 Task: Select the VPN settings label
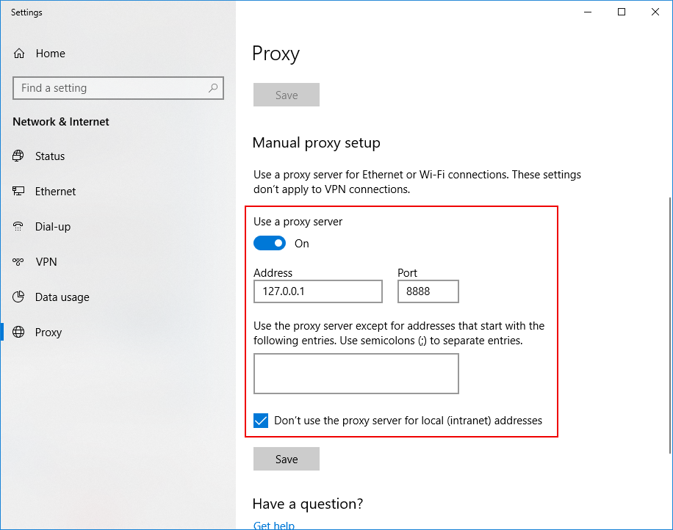click(46, 262)
